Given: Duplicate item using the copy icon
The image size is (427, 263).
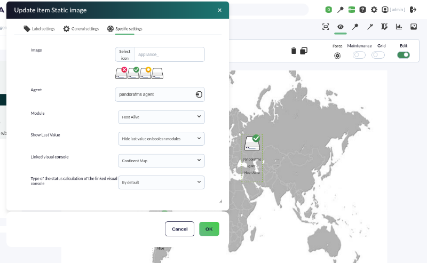Looking at the screenshot, I should (304, 51).
